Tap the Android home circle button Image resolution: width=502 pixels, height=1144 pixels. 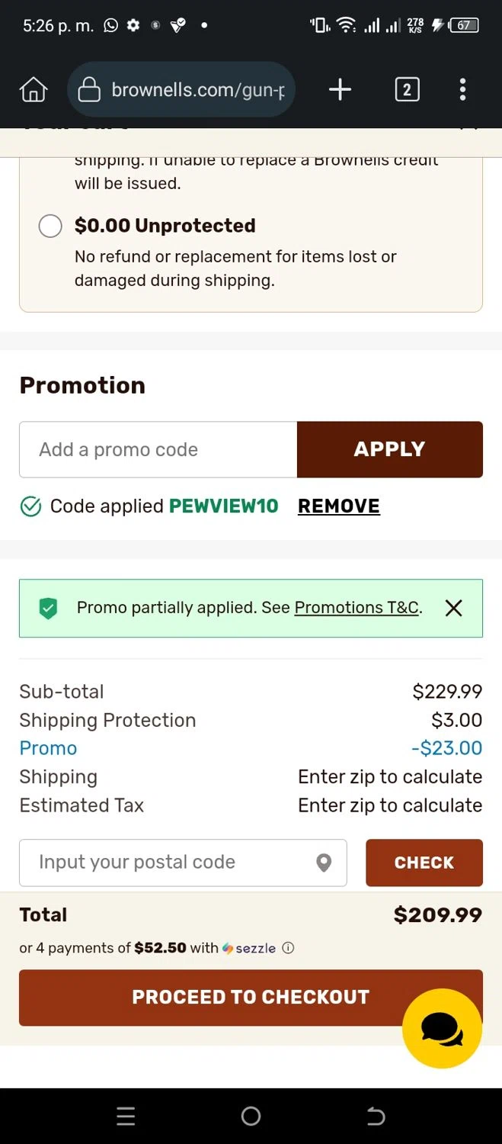(x=251, y=1117)
